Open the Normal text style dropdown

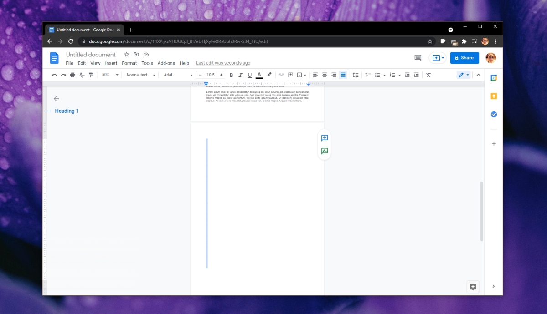coord(141,75)
